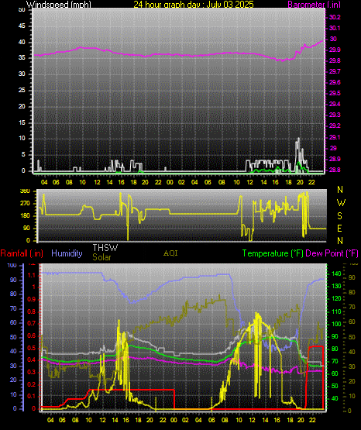Click the 140 temperature scale value
This screenshot has width=361, height=430.
336,273
